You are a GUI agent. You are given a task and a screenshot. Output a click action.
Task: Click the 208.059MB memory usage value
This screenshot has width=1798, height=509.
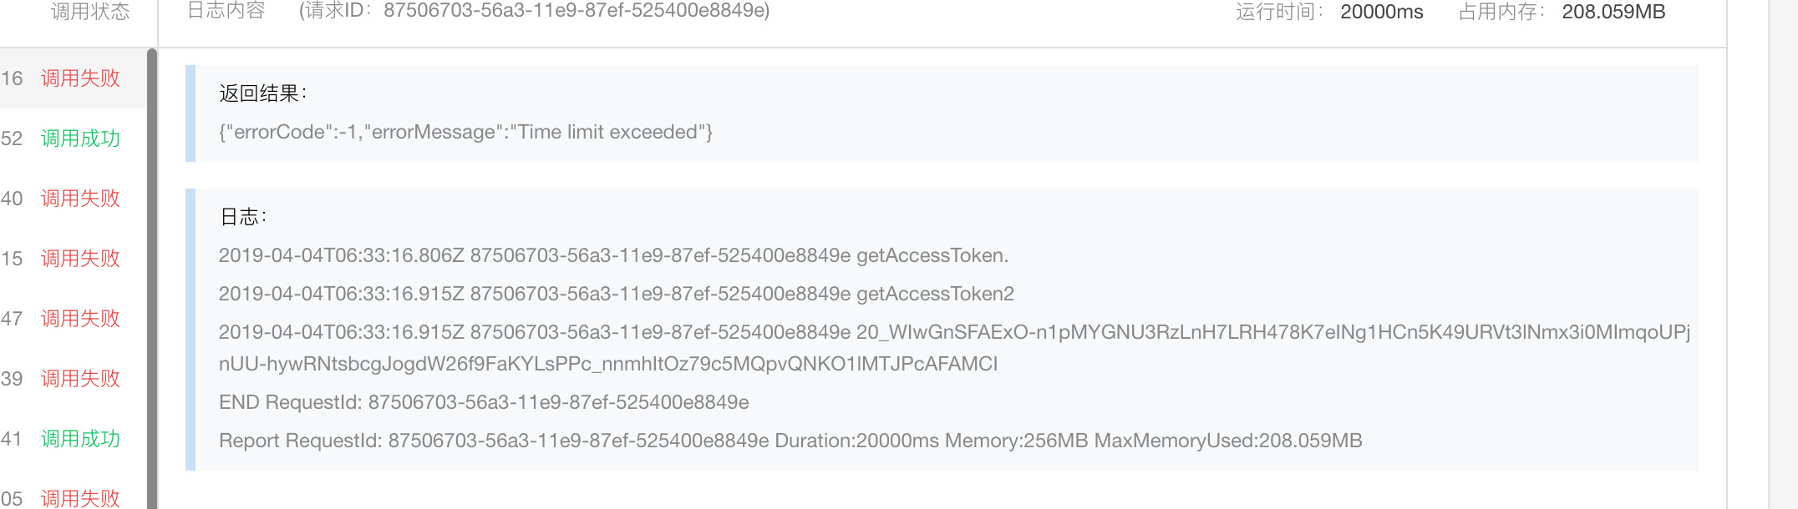[x=1613, y=12]
